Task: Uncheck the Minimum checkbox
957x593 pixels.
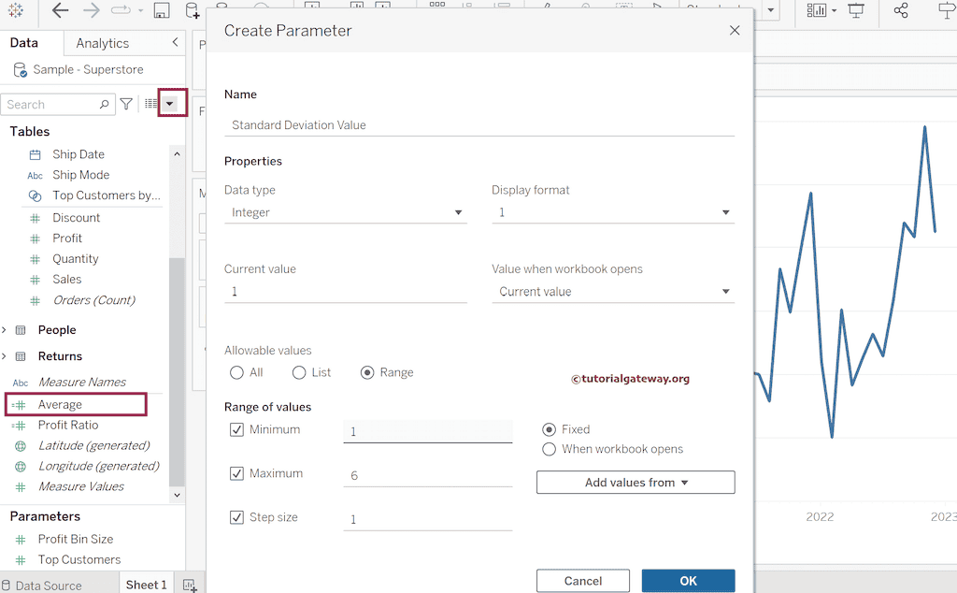Action: click(236, 430)
